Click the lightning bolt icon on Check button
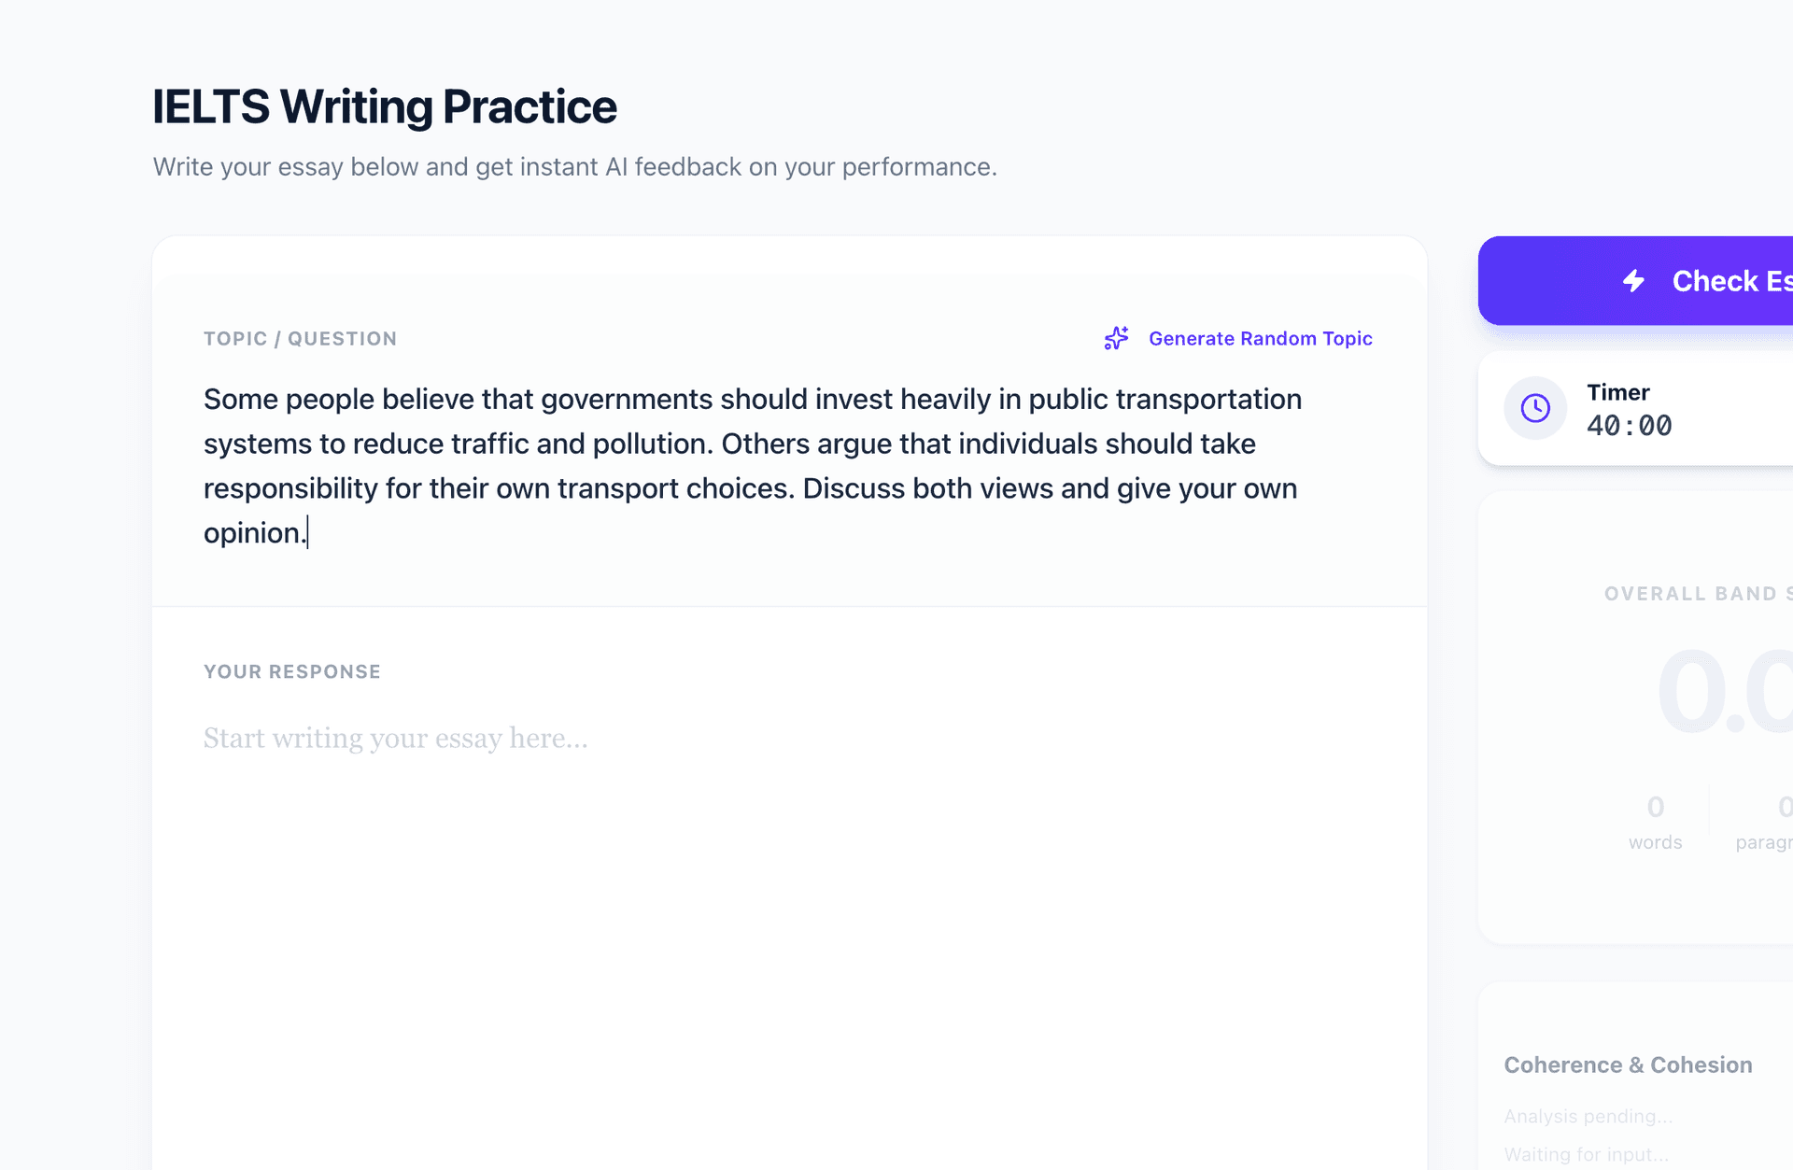This screenshot has height=1170, width=1793. click(1633, 280)
